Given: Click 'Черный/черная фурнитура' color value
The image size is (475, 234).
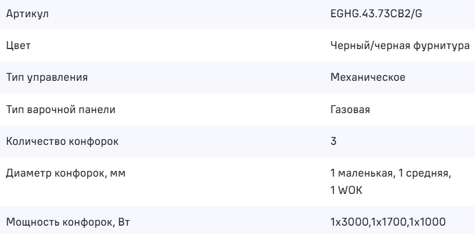Looking at the screenshot, I should coord(400,46).
